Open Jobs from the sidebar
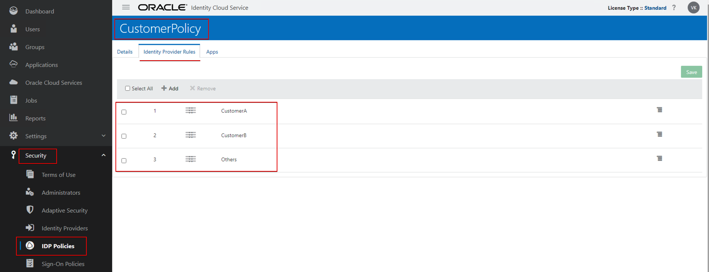This screenshot has width=709, height=272. point(31,100)
